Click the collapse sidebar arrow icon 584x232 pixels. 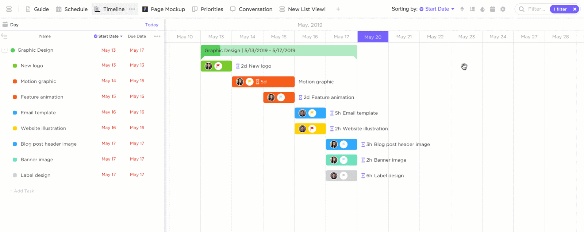[x=4, y=36]
